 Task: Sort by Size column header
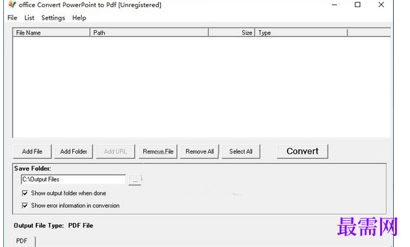coord(232,32)
